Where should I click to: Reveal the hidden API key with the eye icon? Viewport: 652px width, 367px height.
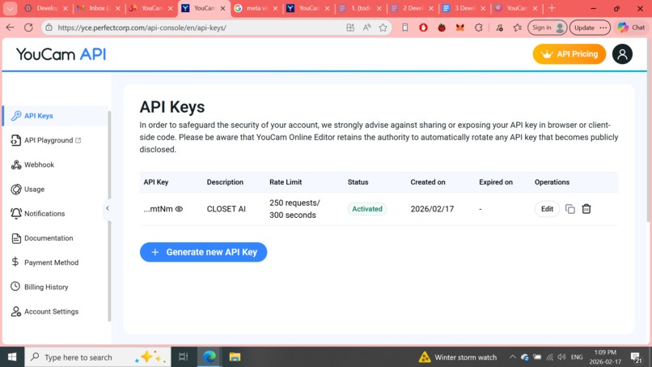tap(179, 209)
